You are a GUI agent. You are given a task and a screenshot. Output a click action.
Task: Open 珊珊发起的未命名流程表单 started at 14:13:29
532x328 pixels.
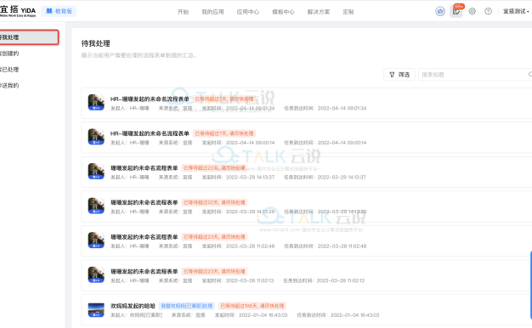pos(144,202)
